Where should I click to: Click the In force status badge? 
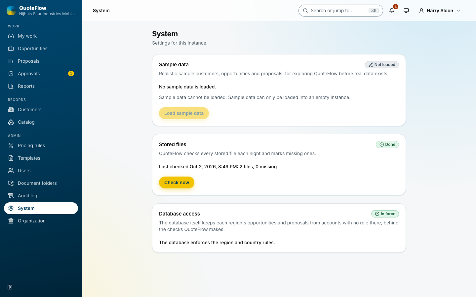point(385,214)
